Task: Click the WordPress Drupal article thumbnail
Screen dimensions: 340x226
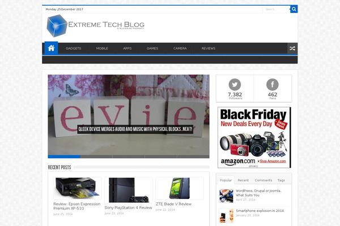Action: click(x=226, y=195)
